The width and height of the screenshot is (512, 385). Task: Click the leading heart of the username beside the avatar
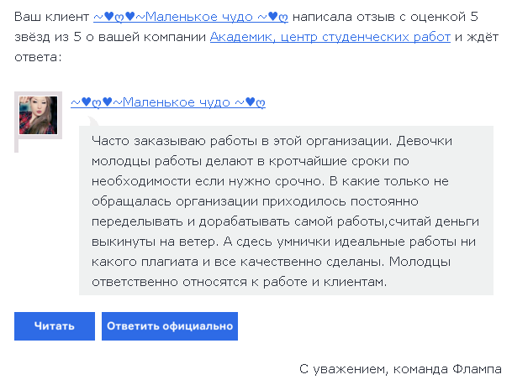coord(87,102)
